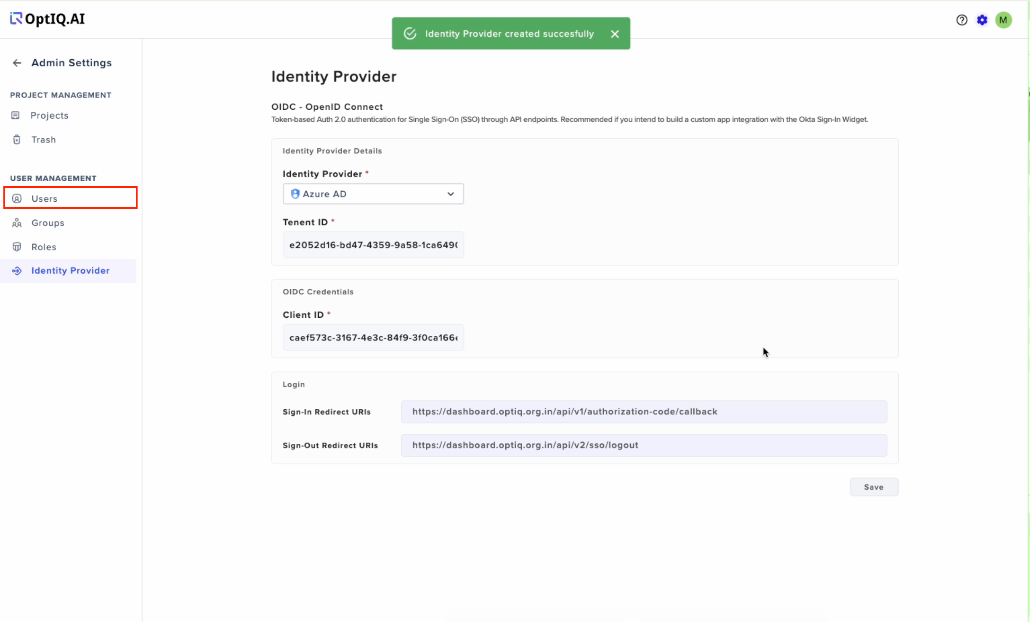Focus the Client ID input field

[373, 337]
